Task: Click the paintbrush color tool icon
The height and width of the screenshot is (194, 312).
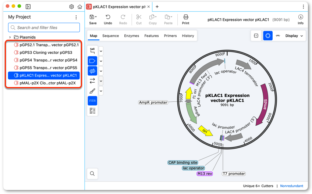Action: click(x=92, y=91)
